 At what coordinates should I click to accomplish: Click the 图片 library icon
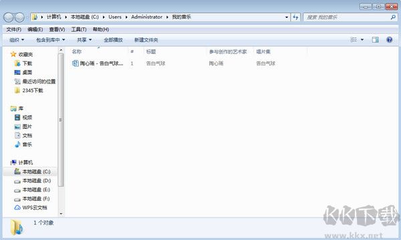click(17, 127)
